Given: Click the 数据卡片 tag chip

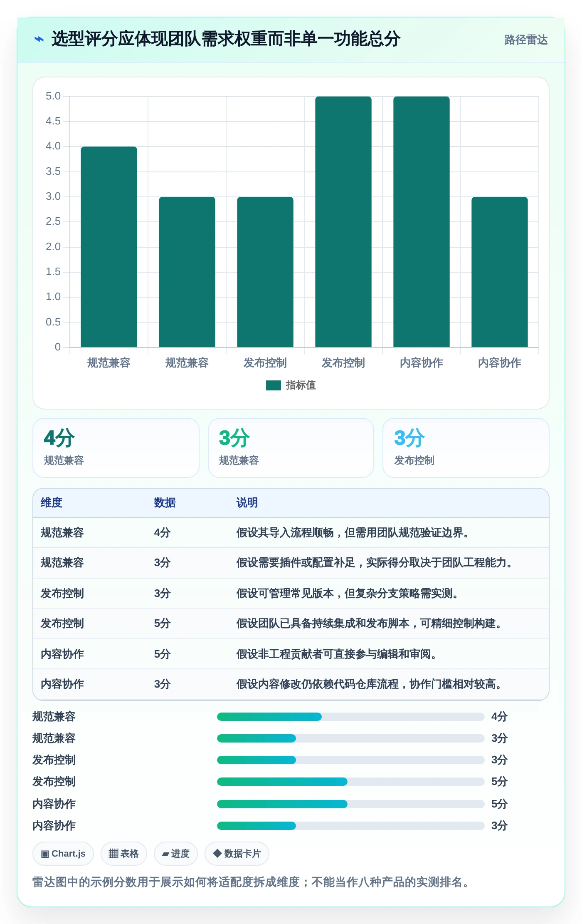Looking at the screenshot, I should (237, 854).
